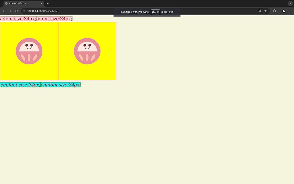Viewport: 294px width, 184px height.
Task: View site information icon in address bar
Action: point(24,11)
